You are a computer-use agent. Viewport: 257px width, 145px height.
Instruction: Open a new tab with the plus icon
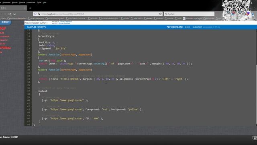pyautogui.click(x=30, y=8)
